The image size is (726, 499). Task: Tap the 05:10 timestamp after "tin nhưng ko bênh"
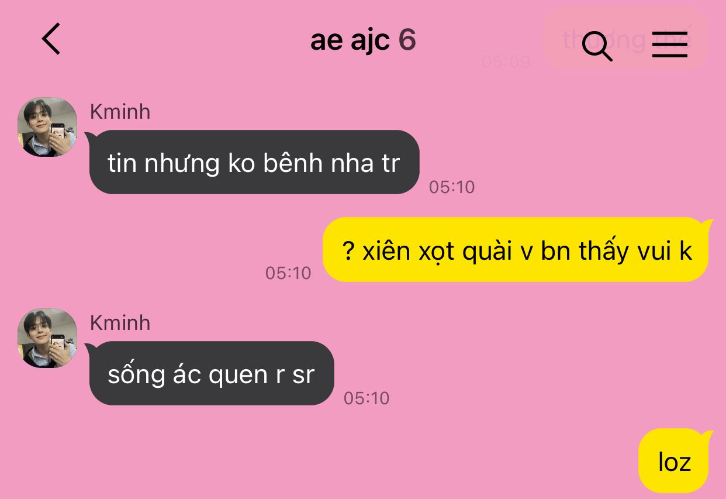click(x=452, y=187)
